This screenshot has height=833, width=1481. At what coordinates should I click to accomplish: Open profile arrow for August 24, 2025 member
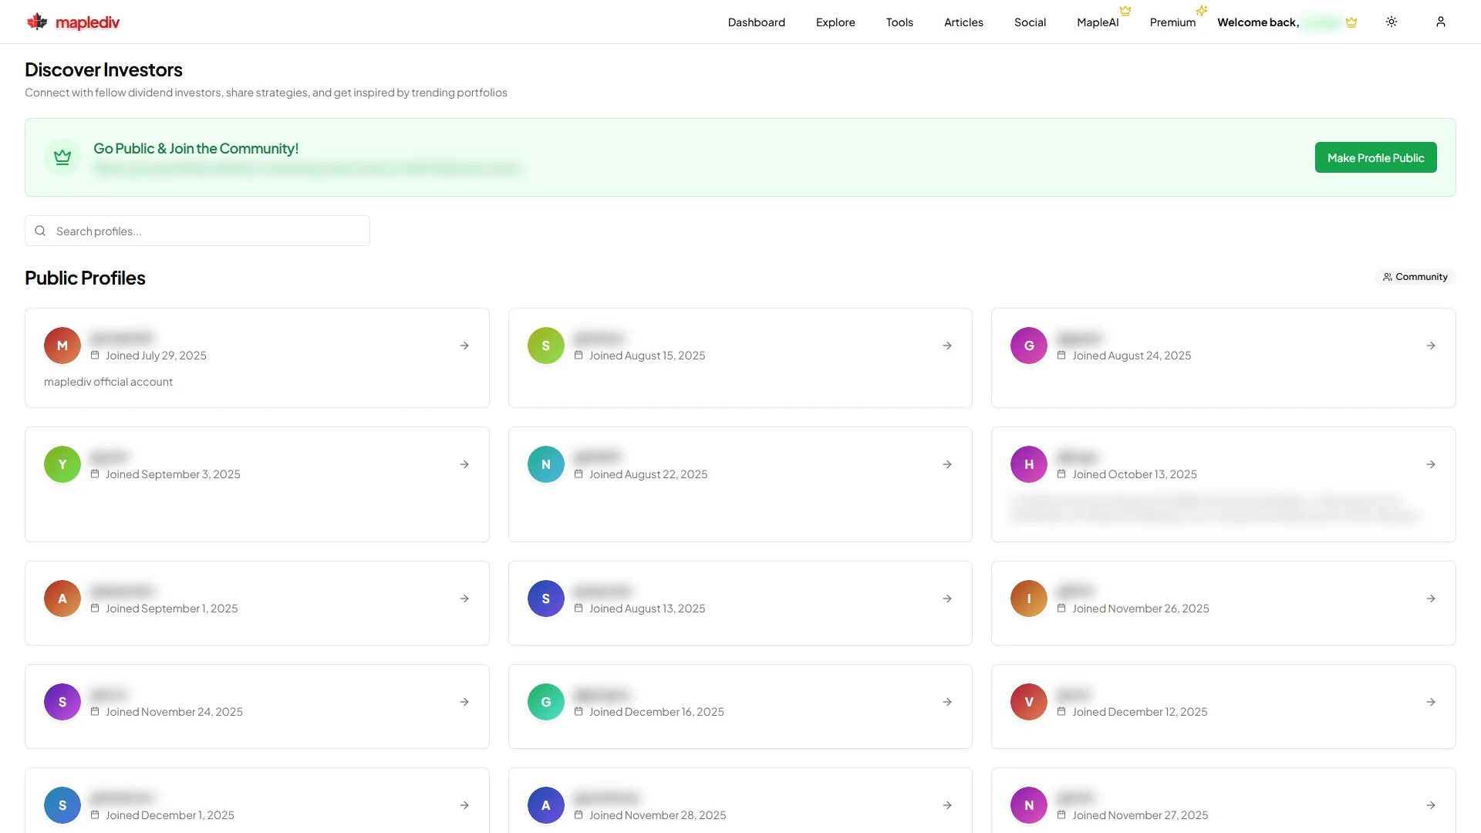click(1431, 346)
